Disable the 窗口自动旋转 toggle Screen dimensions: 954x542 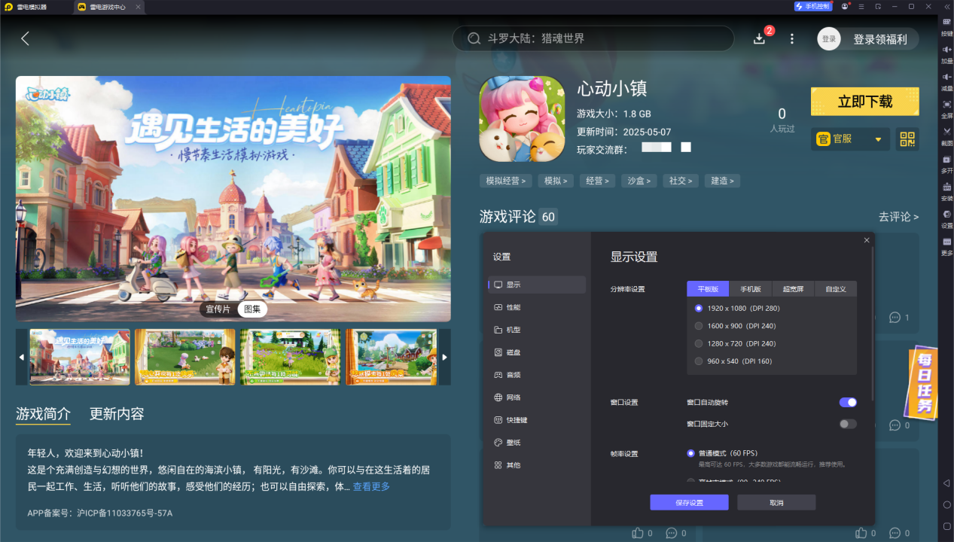point(847,402)
